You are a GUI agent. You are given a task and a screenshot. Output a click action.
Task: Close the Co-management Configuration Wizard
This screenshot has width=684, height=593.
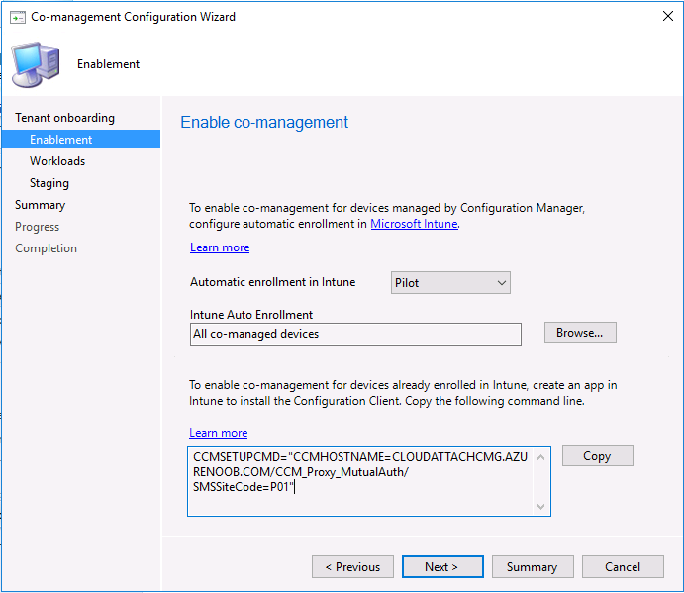[x=667, y=16]
